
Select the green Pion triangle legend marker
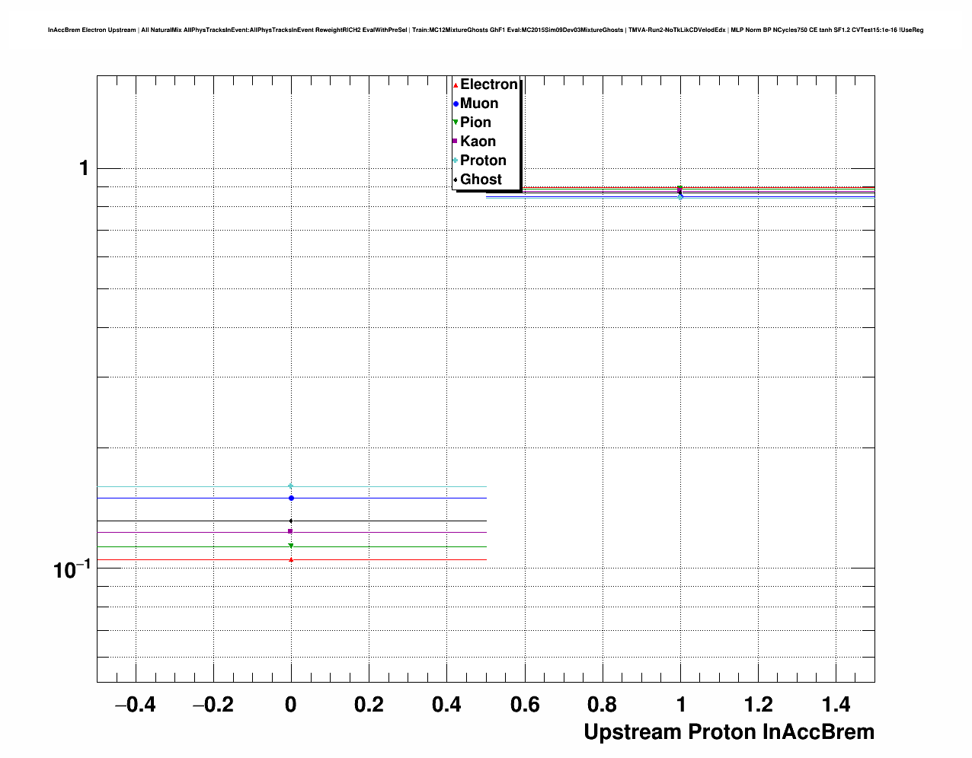pyautogui.click(x=456, y=123)
